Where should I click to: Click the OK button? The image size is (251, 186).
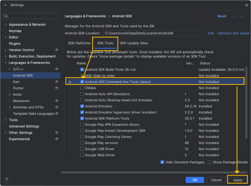(x=195, y=180)
